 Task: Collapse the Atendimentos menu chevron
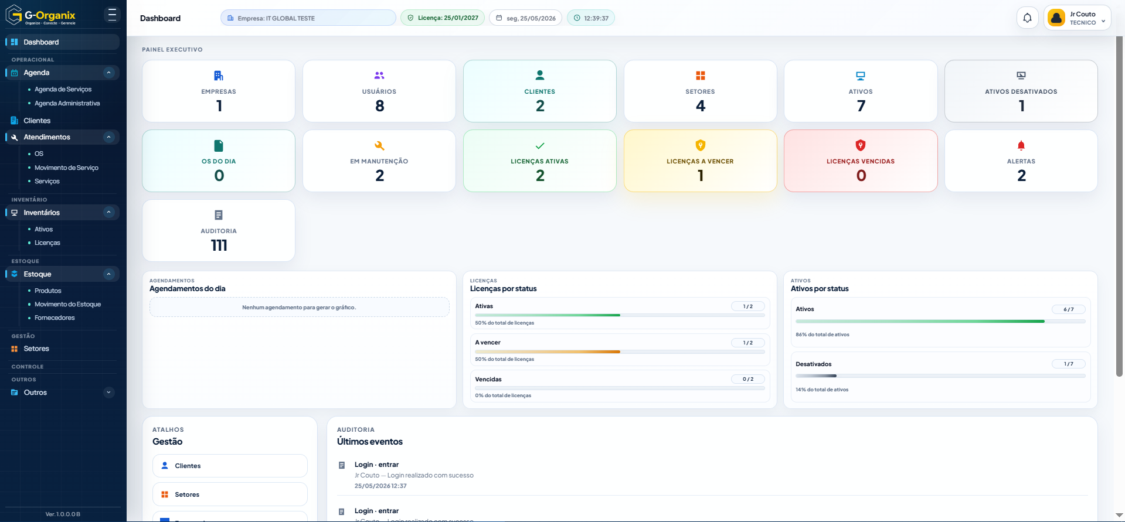point(108,137)
